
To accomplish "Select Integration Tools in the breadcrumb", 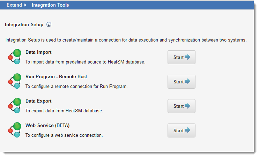I will (50, 5).
